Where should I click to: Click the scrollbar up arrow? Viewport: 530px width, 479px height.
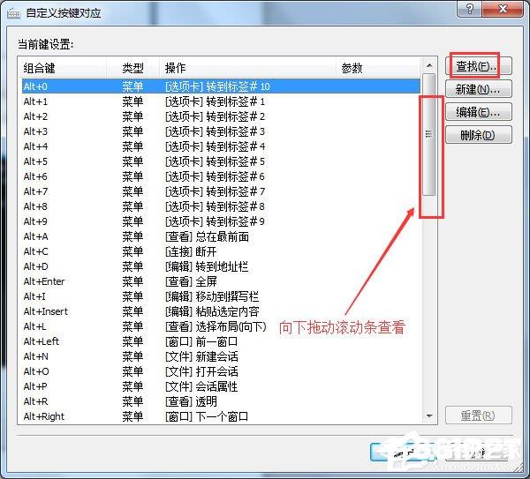(429, 65)
